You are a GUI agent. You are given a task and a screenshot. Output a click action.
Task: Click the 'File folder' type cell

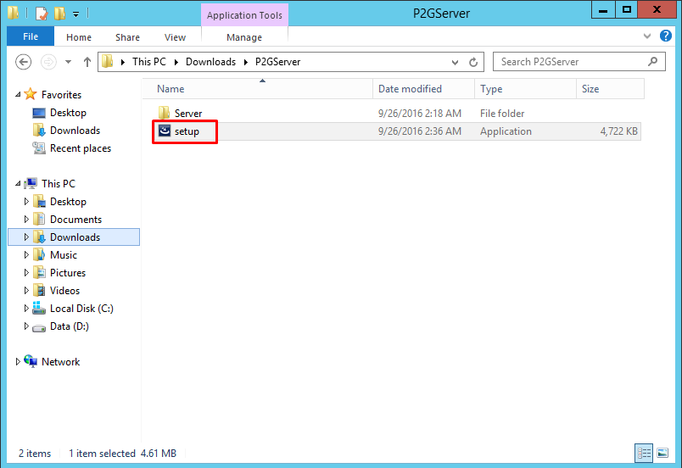click(x=502, y=114)
